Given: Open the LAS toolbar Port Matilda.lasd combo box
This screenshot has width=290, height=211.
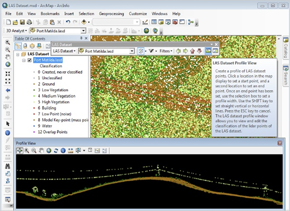Looking at the screenshot, I should [x=106, y=51].
